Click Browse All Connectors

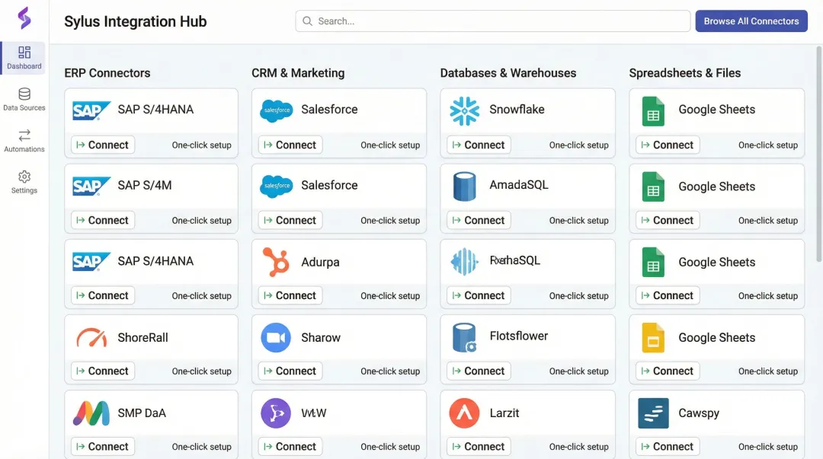pos(751,21)
